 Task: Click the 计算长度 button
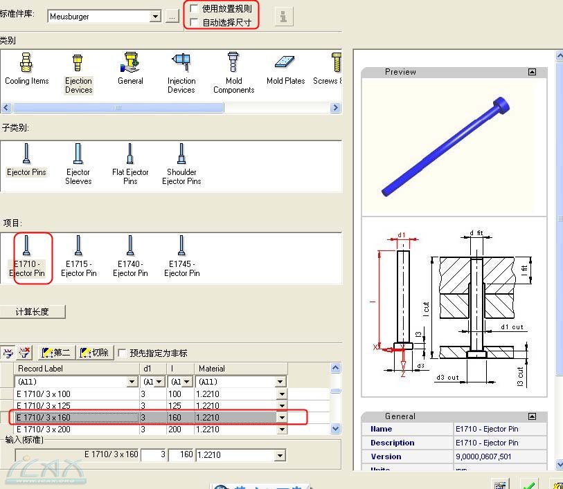[x=33, y=312]
